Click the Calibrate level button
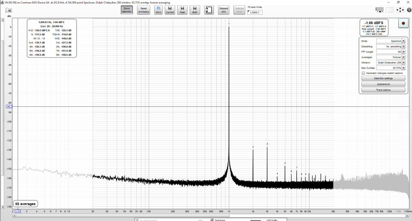Screen dimensions: 412x221 pos(239,10)
